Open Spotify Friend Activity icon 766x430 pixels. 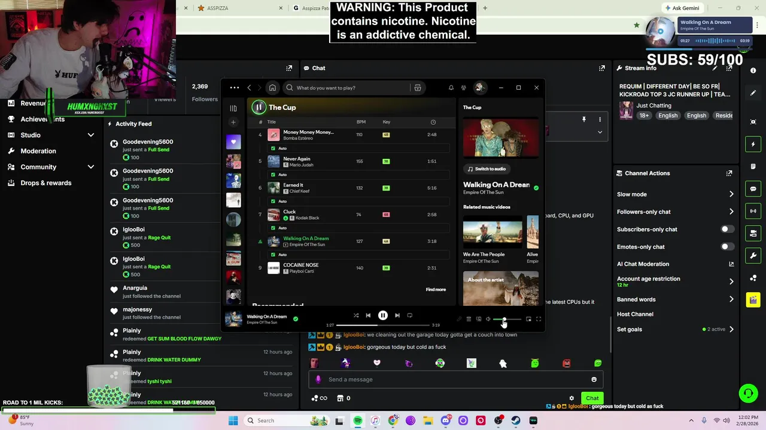point(463,88)
